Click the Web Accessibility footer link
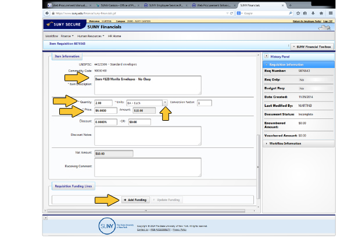The width and height of the screenshot is (337, 238). (160, 230)
